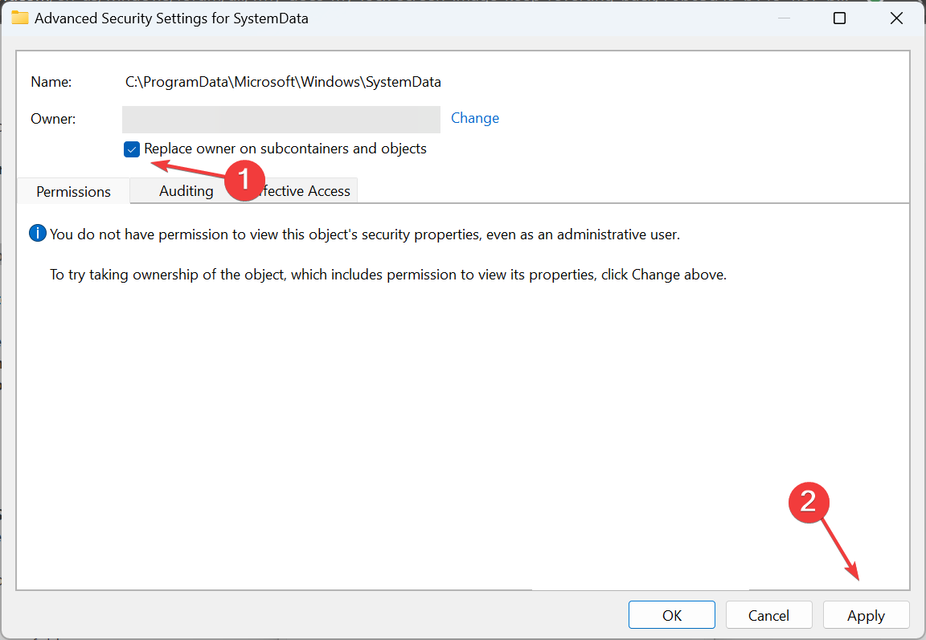
Task: Click the red circle numbered 2
Action: 809,503
